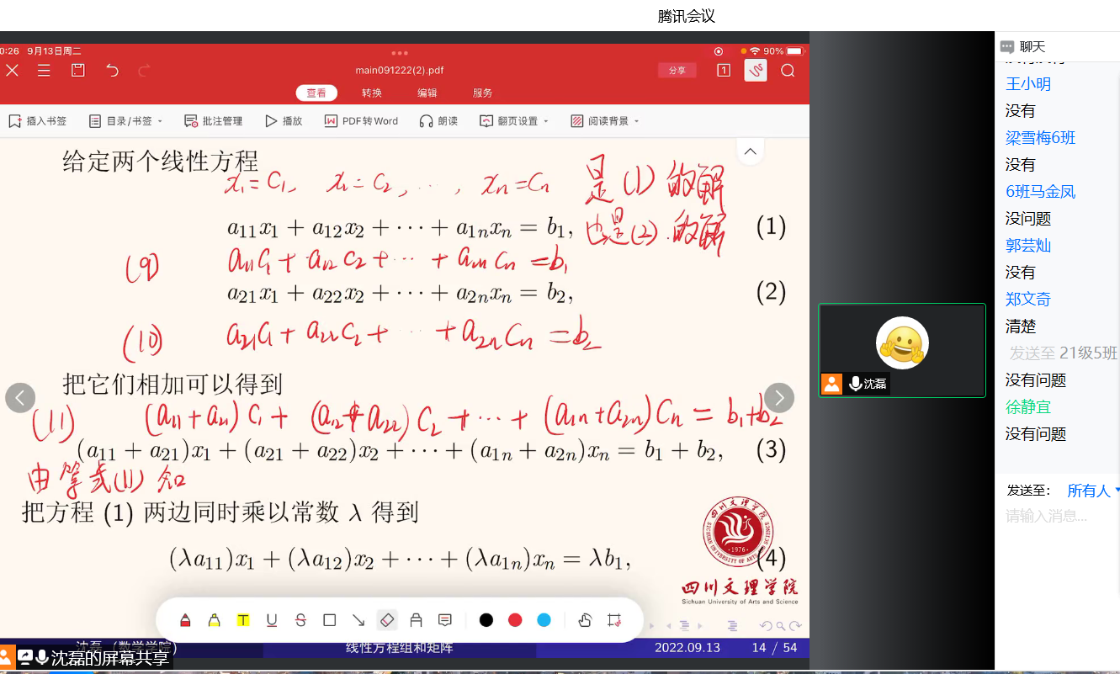
Task: Open search with the magnifier icon
Action: pyautogui.click(x=788, y=71)
